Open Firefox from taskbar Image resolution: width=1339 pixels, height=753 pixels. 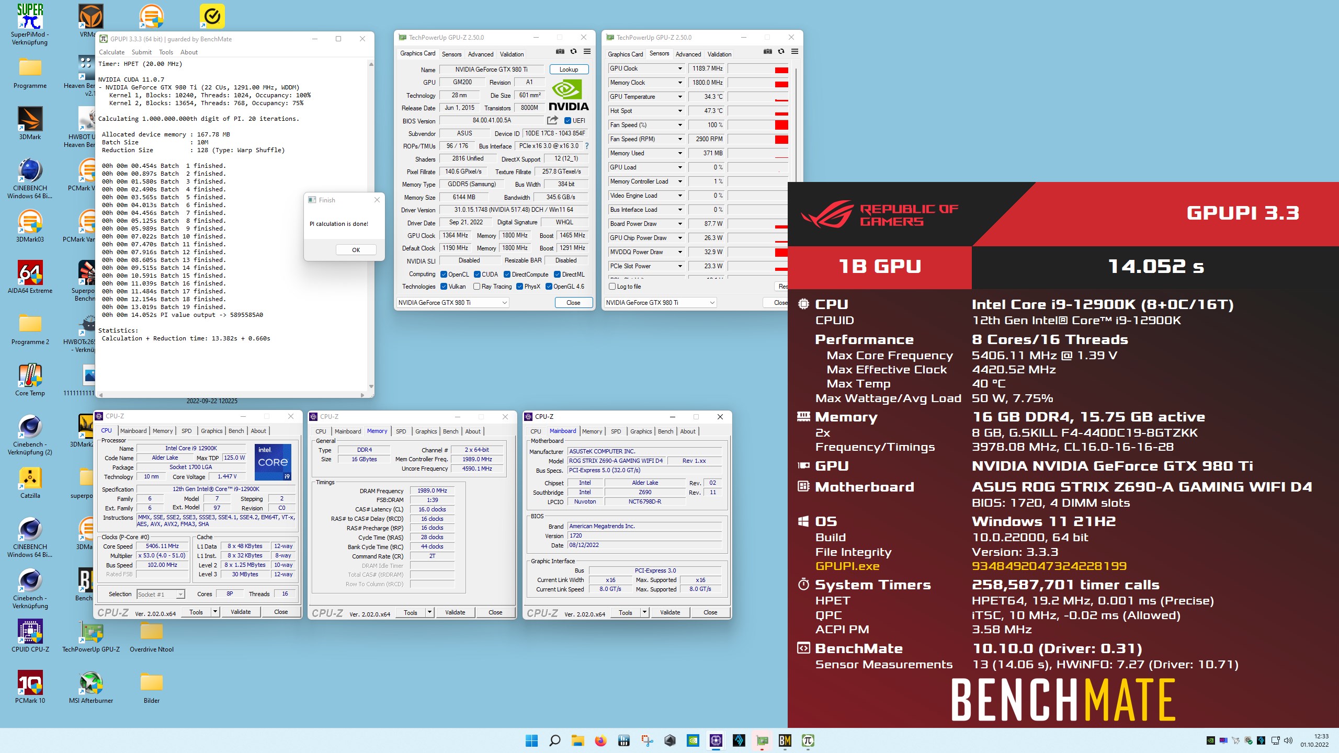pyautogui.click(x=600, y=740)
